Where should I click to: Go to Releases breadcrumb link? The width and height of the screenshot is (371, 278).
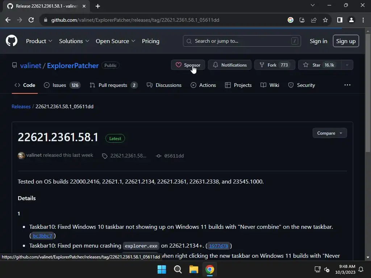point(21,107)
